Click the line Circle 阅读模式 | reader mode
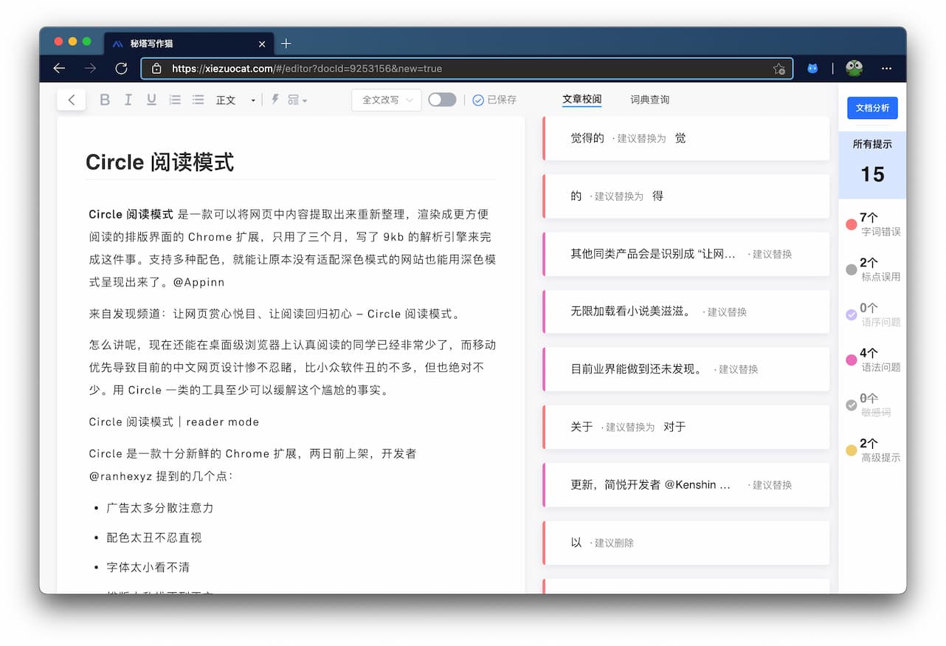This screenshot has height=646, width=946. point(174,422)
